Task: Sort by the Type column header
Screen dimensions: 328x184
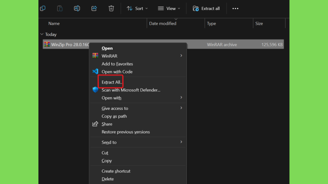Action: [211, 24]
